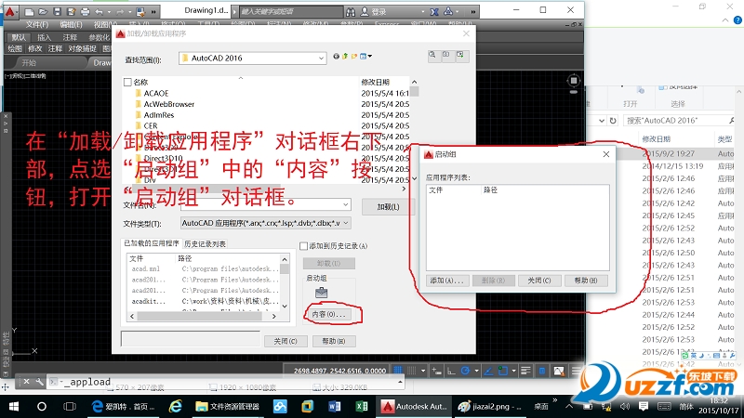This screenshot has height=418, width=744.
Task: Switch to the 已加载的应用程序 tab
Action: 152,243
